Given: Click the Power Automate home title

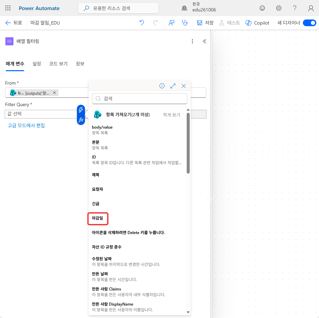Looking at the screenshot, I should [39, 8].
